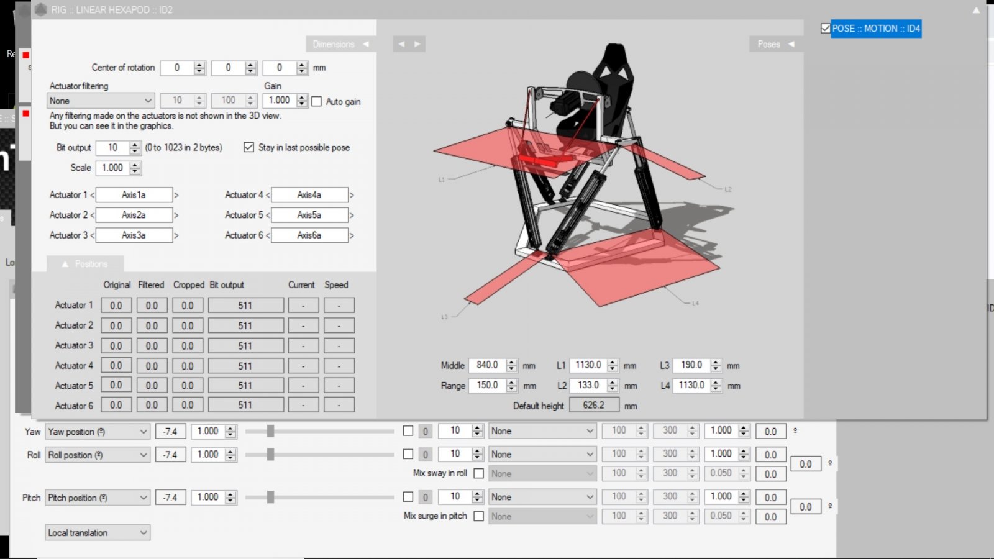
Task: Toggle Stay in last possible pose
Action: (249, 147)
